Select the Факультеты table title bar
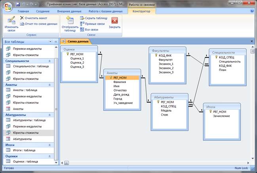The height and width of the screenshot is (173, 257). 168,51
